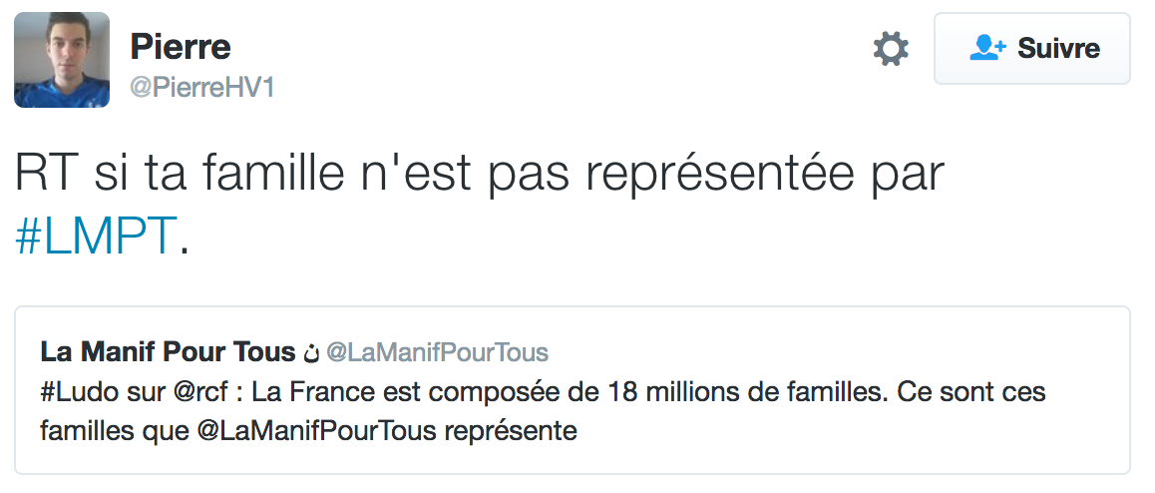This screenshot has width=1155, height=493.
Task: Open Pierre's profile picture
Action: coord(62,60)
